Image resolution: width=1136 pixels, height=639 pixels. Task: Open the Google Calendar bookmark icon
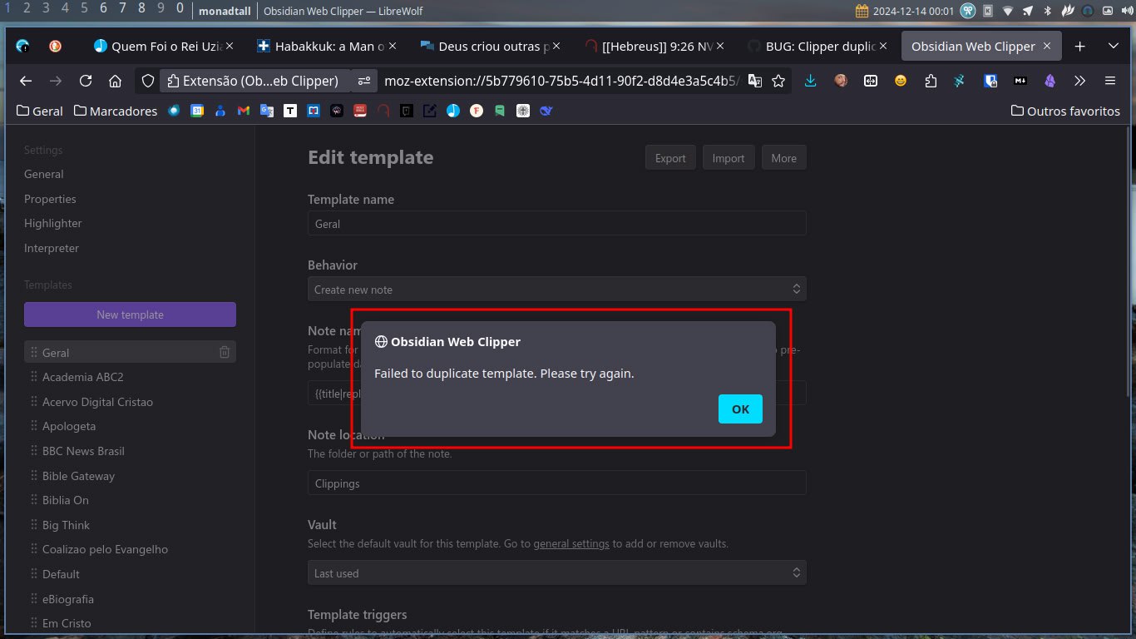click(x=197, y=110)
